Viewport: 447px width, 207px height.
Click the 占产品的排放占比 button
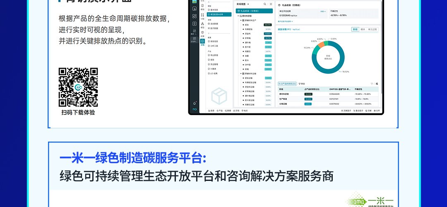coord(287,84)
